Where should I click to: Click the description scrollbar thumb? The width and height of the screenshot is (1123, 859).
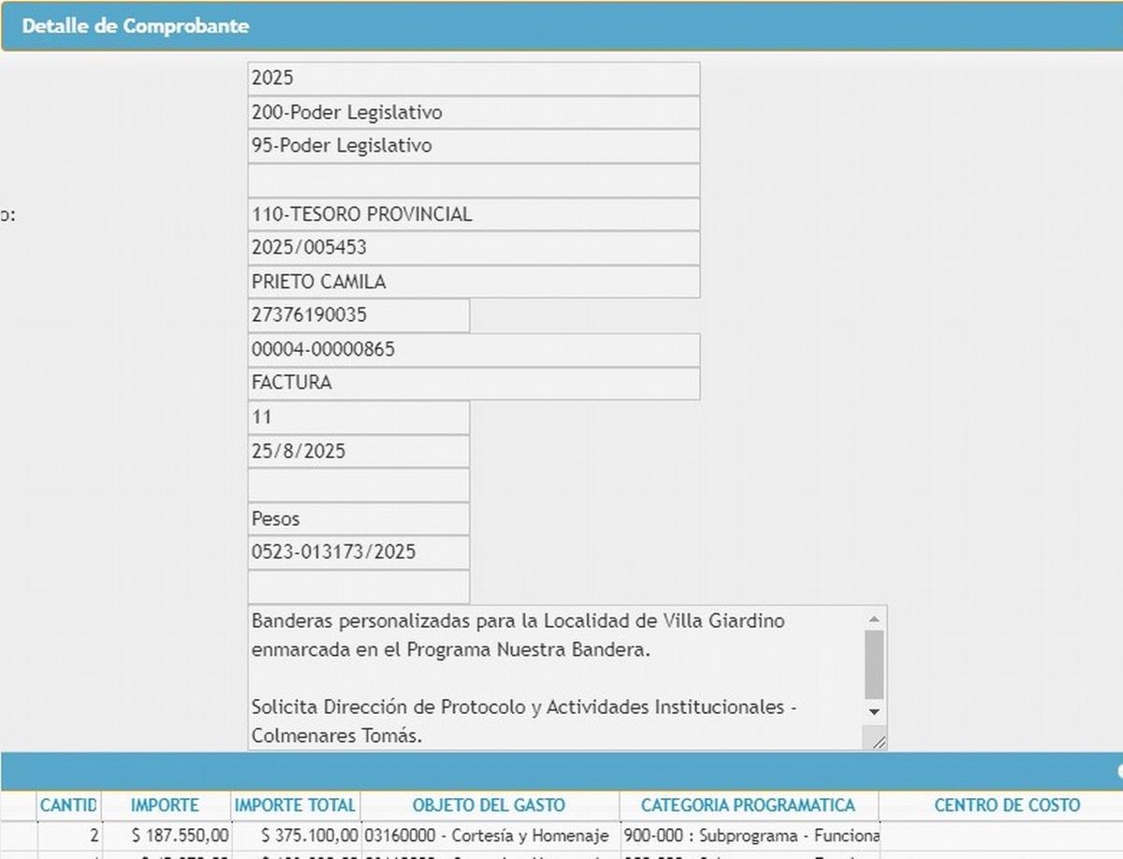click(874, 664)
